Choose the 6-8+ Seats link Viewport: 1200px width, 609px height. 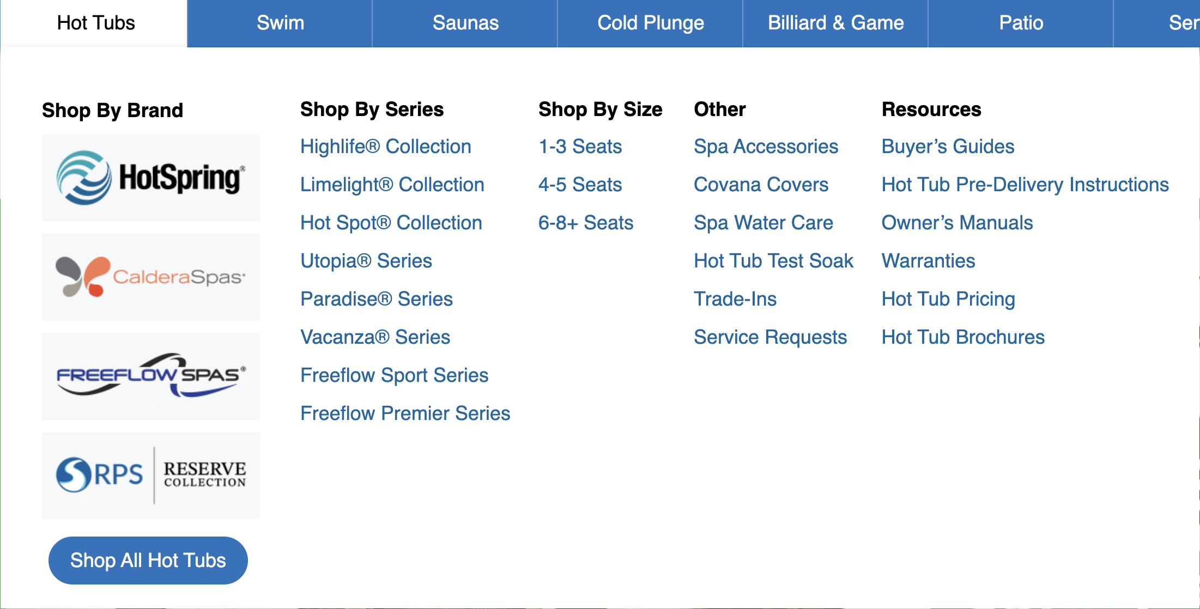pos(585,223)
